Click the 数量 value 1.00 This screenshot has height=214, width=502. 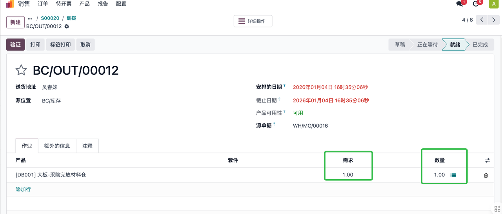pyautogui.click(x=439, y=175)
